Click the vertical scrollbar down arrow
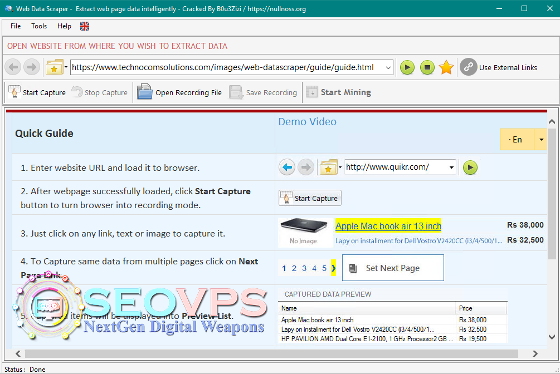Screen dimensions: 560x374 [x=552, y=337]
